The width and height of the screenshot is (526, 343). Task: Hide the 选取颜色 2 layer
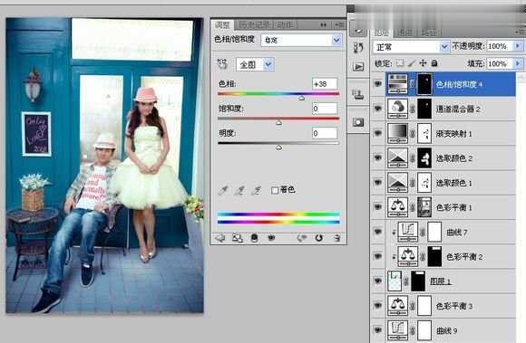click(x=378, y=157)
